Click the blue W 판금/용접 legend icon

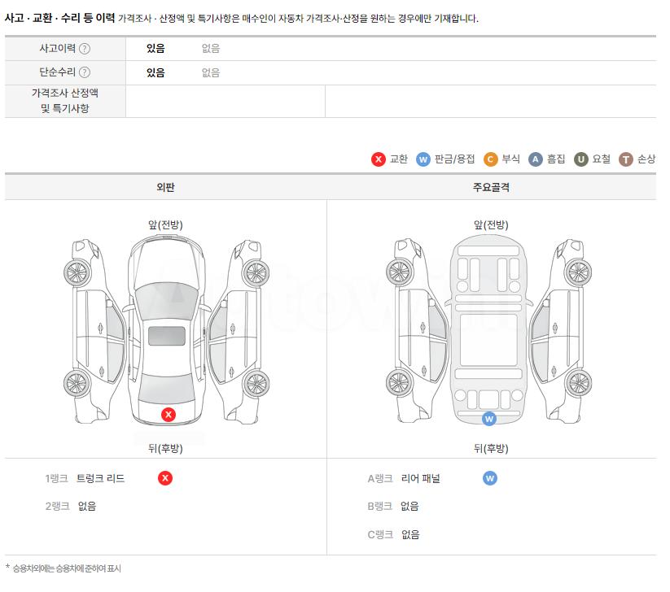click(x=423, y=159)
